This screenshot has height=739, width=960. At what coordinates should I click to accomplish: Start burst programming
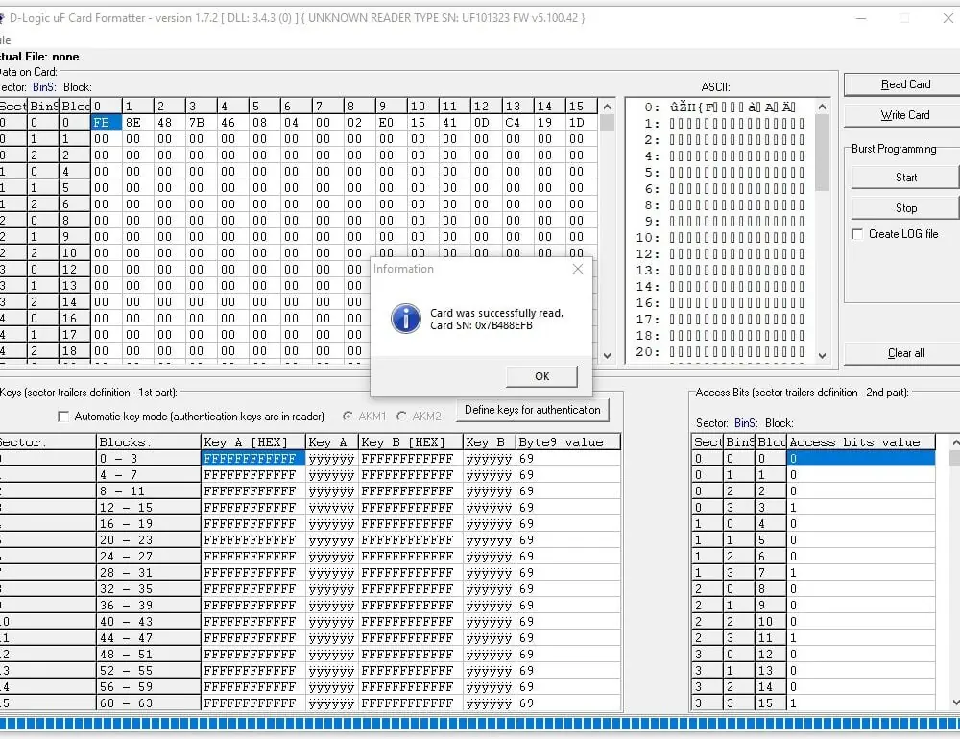click(905, 177)
